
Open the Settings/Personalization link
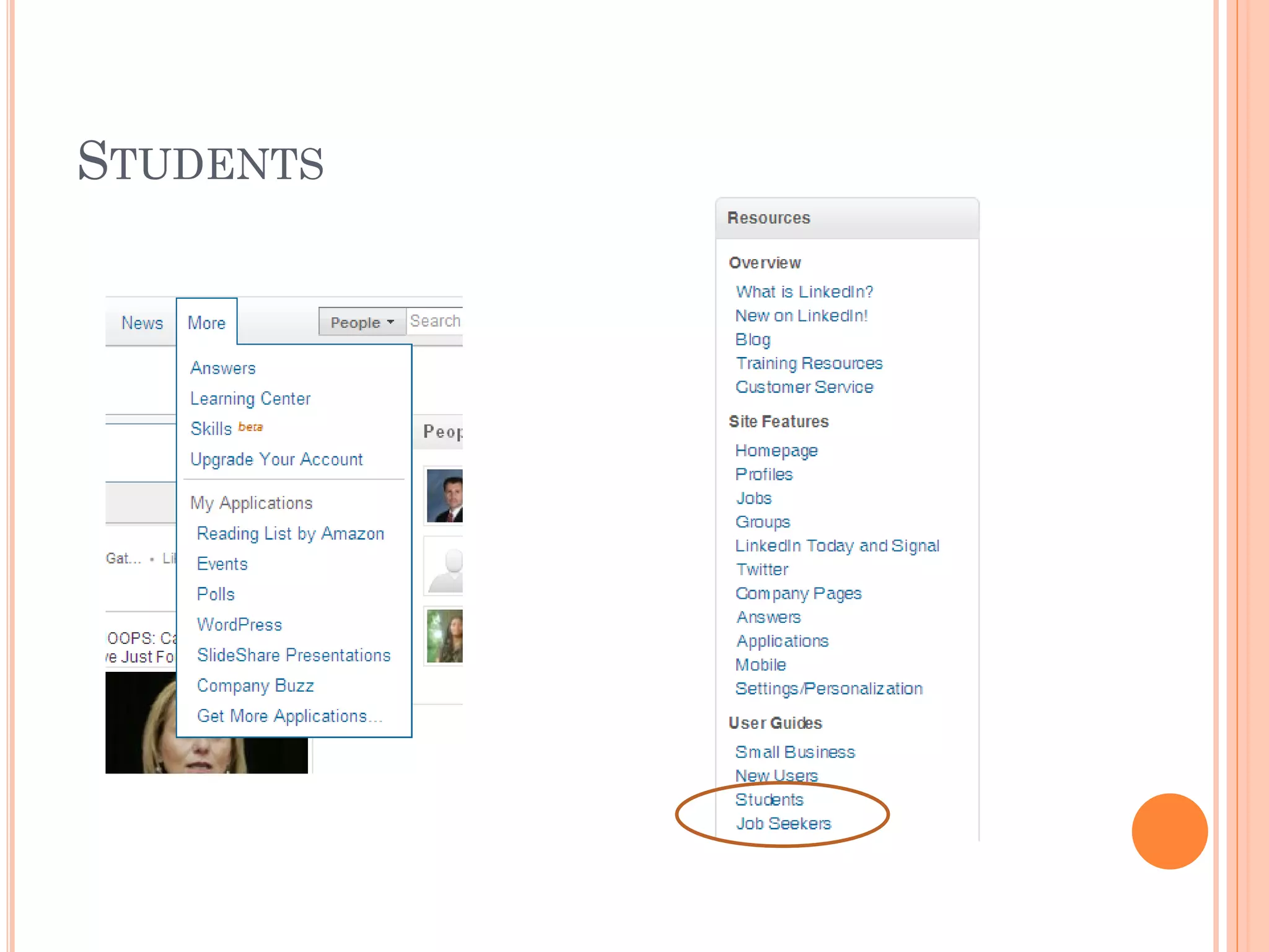click(828, 689)
